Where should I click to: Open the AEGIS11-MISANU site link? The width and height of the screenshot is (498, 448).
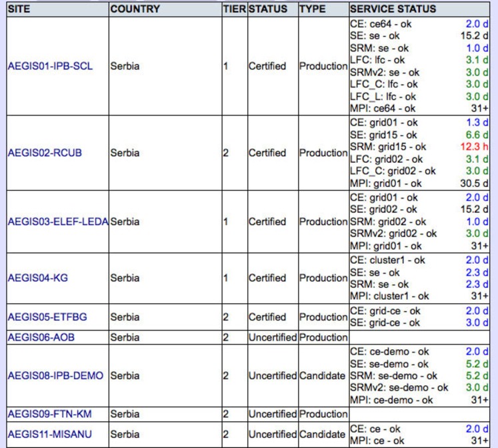(x=49, y=435)
